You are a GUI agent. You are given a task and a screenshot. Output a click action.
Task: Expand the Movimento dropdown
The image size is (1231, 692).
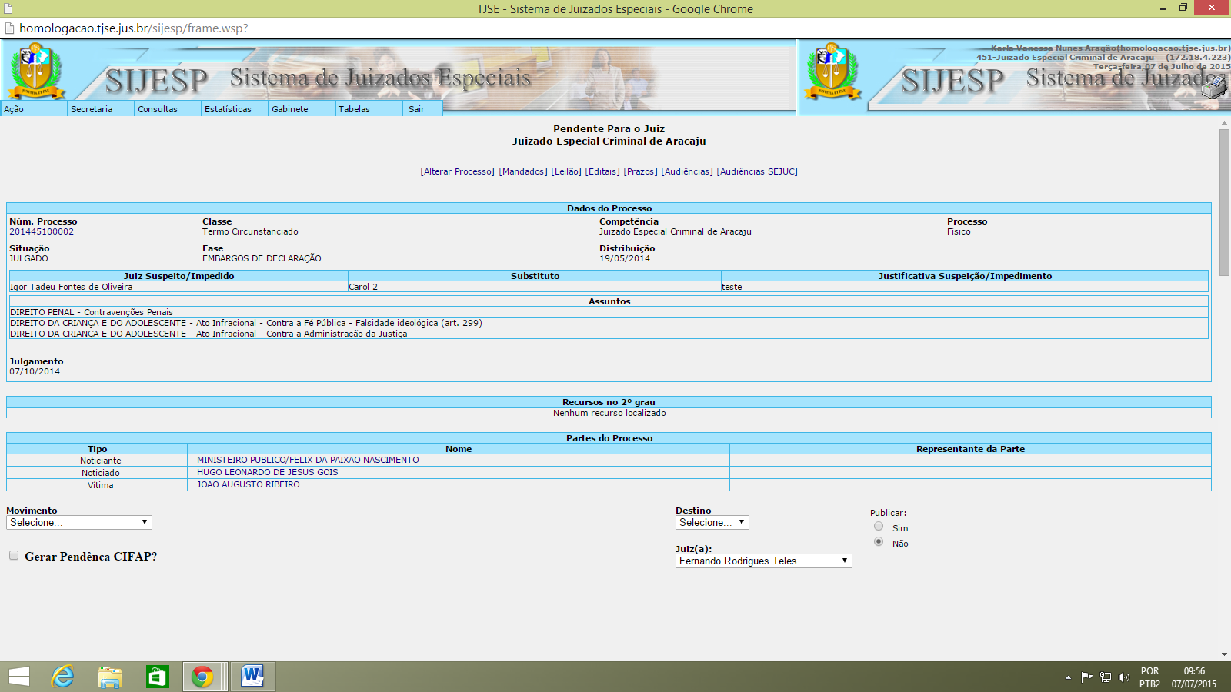[79, 523]
